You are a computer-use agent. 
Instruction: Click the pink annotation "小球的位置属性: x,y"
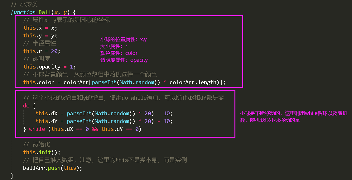point(123,40)
